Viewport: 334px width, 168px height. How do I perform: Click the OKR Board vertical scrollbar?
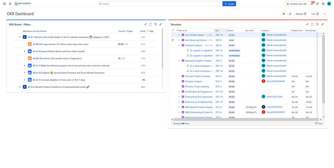pos(162,49)
